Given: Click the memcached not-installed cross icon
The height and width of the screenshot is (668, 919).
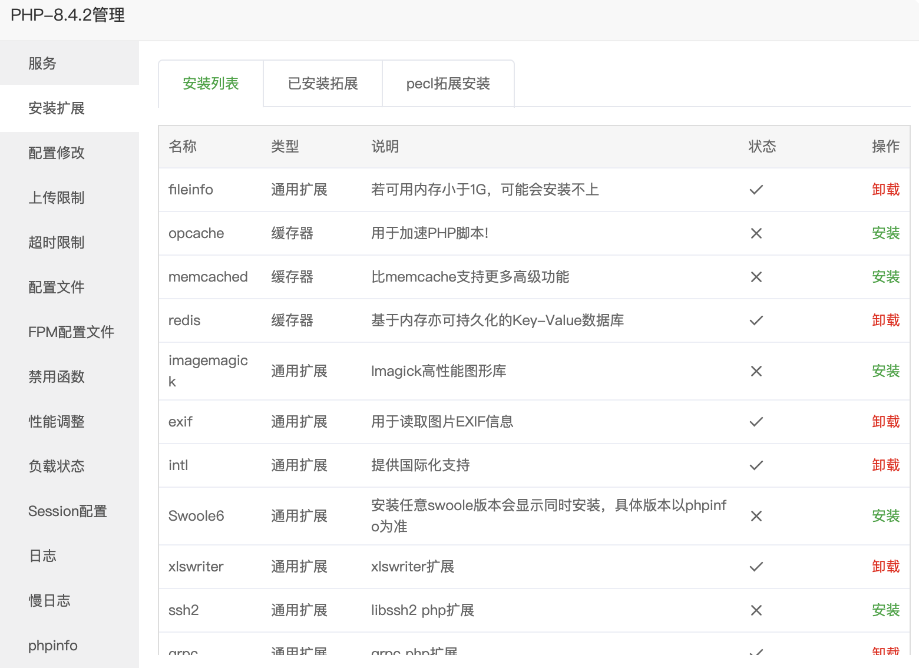Looking at the screenshot, I should (756, 277).
